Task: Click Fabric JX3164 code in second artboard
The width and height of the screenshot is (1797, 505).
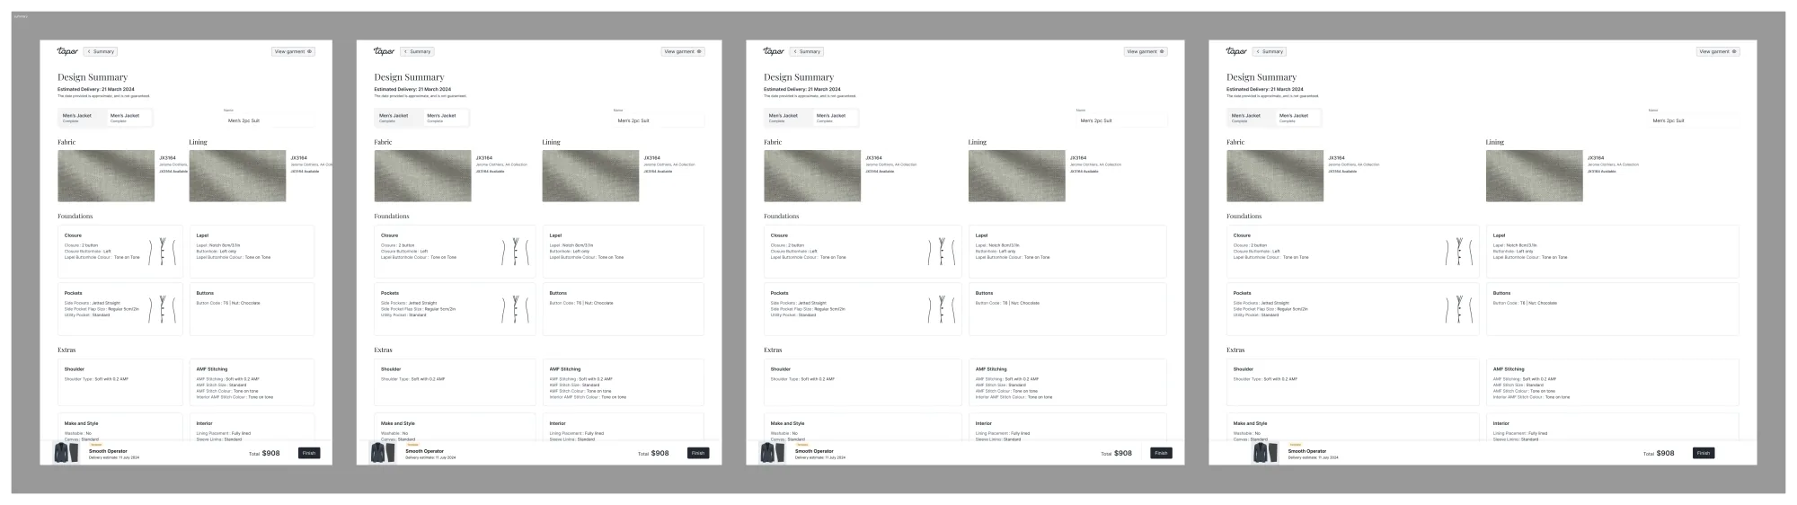Action: 483,158
